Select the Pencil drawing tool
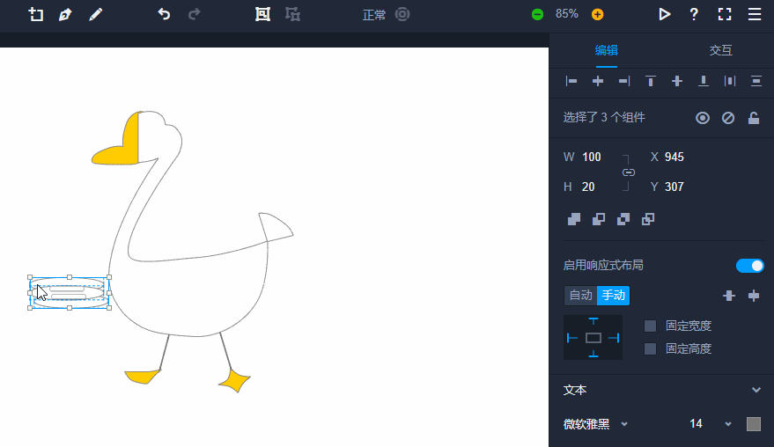The height and width of the screenshot is (447, 774). [x=95, y=14]
